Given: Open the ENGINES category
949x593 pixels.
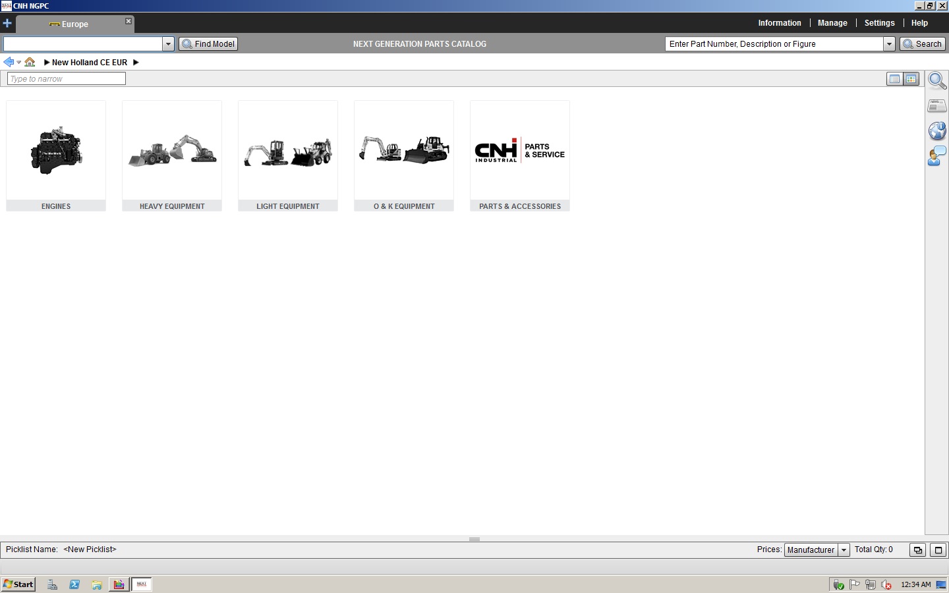Looking at the screenshot, I should [56, 156].
